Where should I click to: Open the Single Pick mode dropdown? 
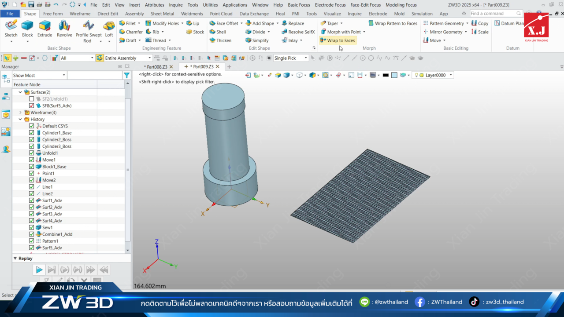(x=307, y=58)
